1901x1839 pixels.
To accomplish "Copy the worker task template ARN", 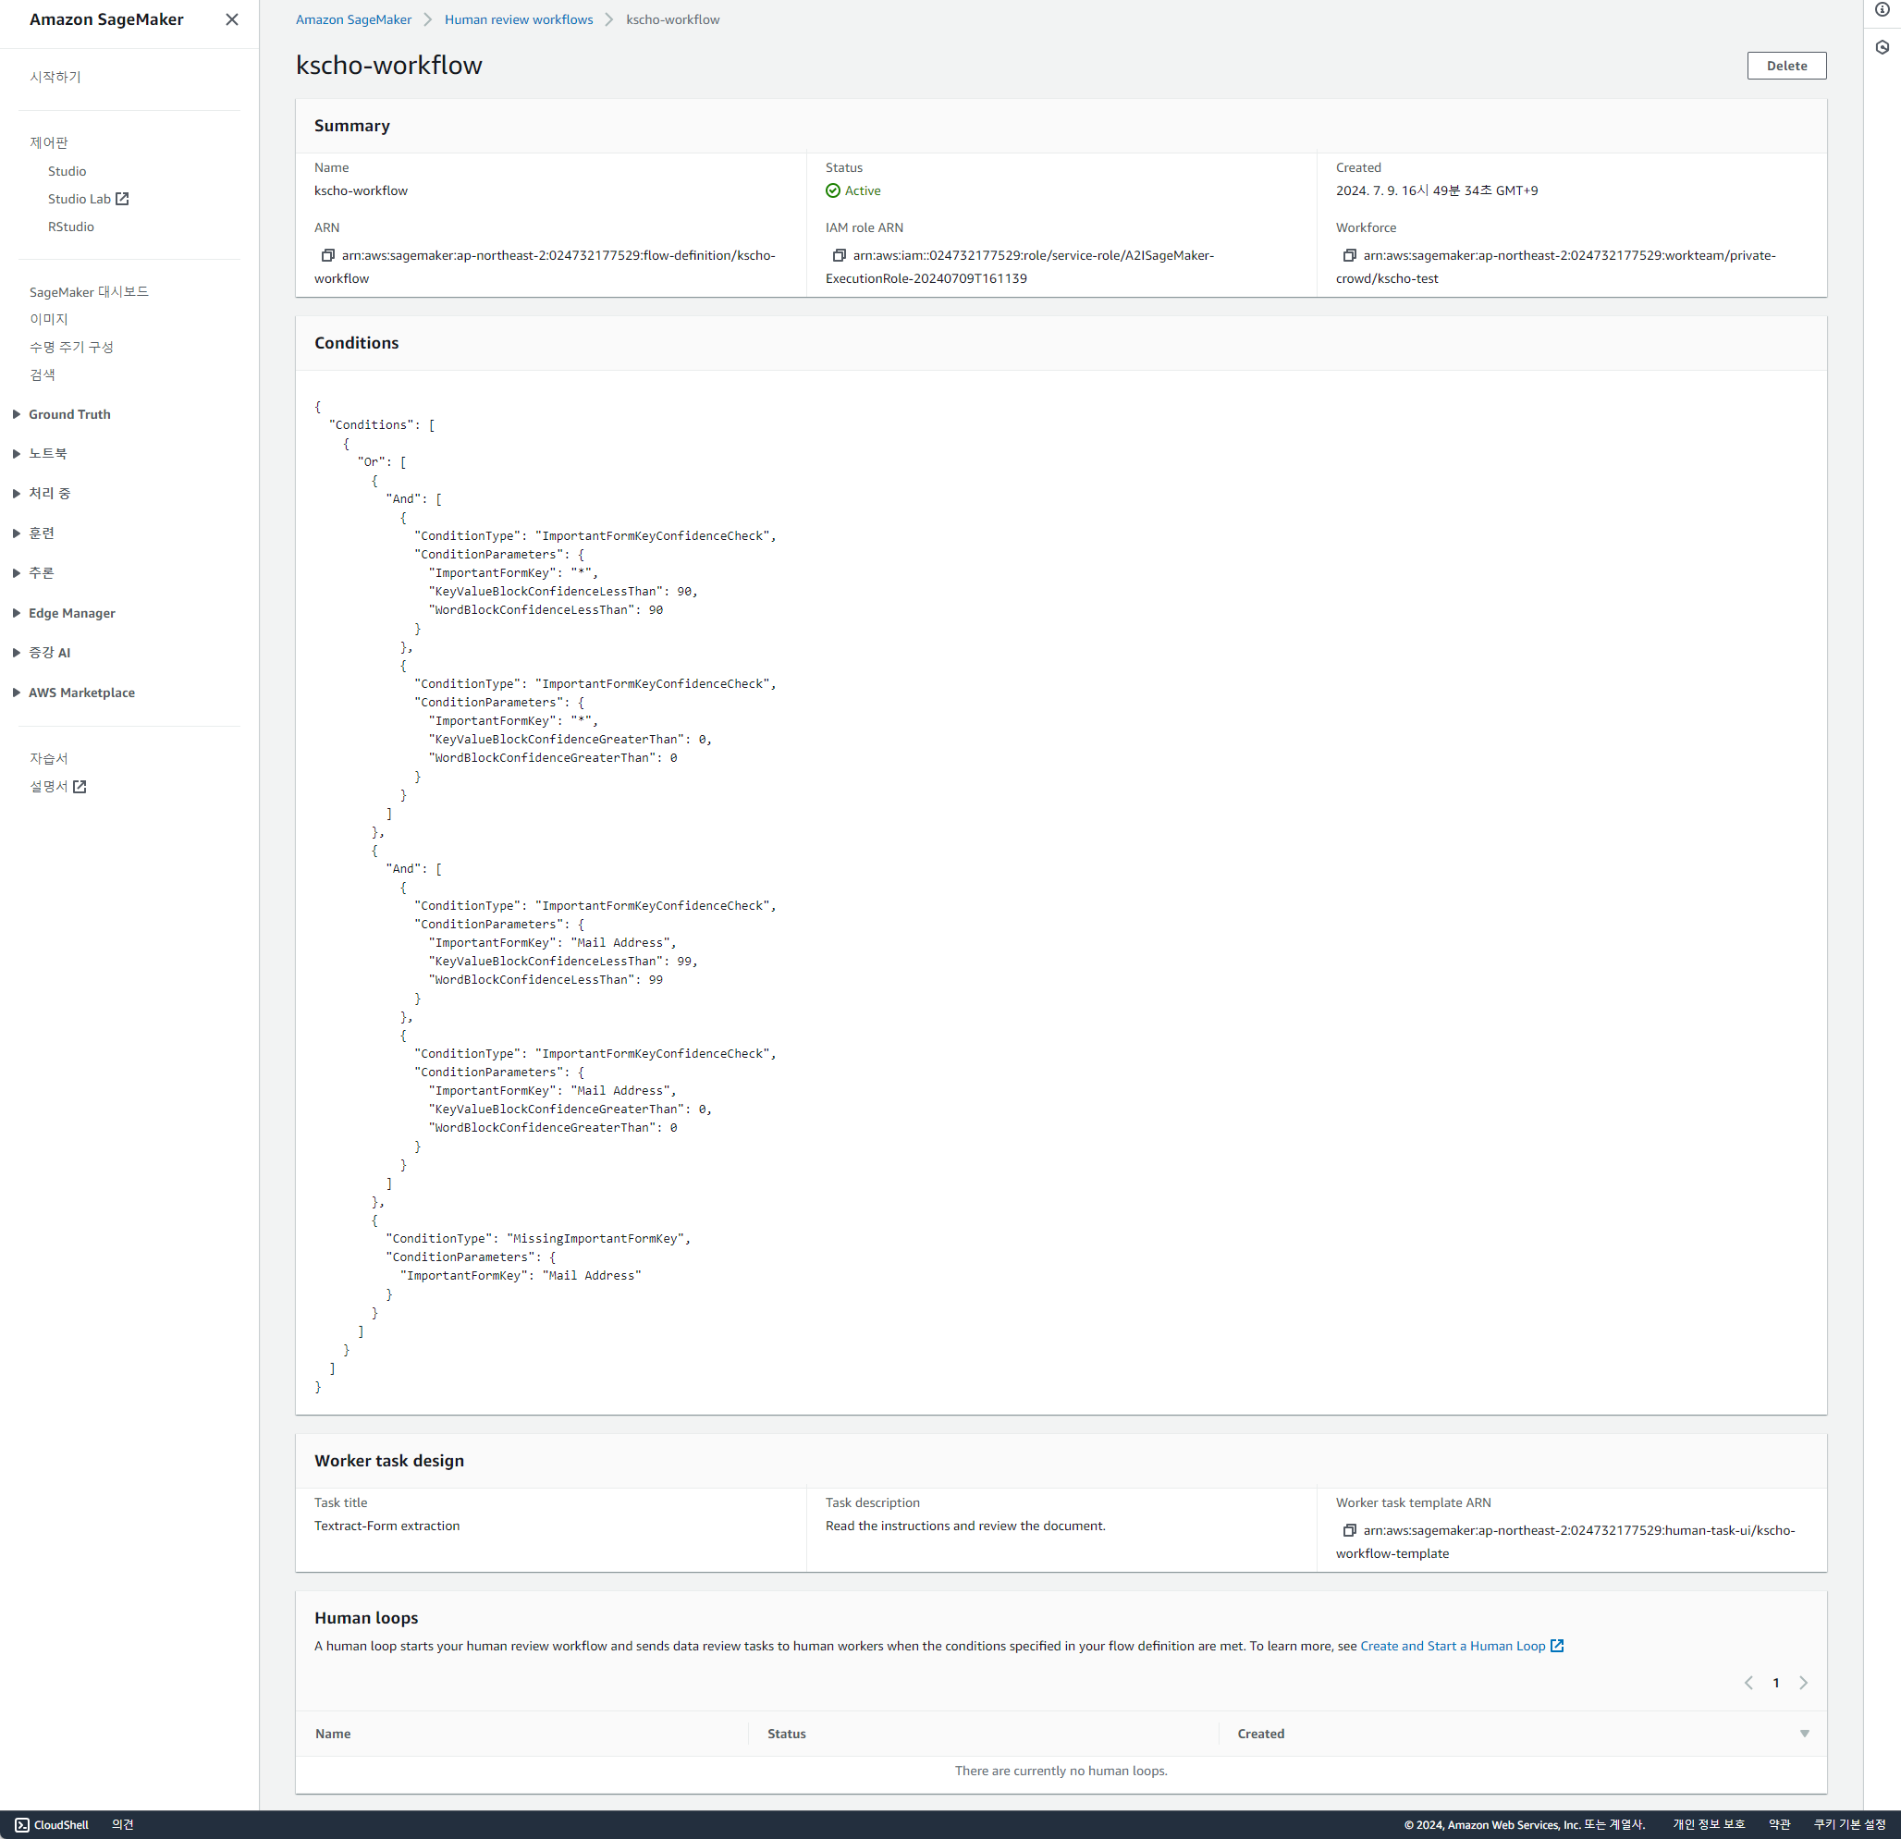I will [x=1349, y=1529].
